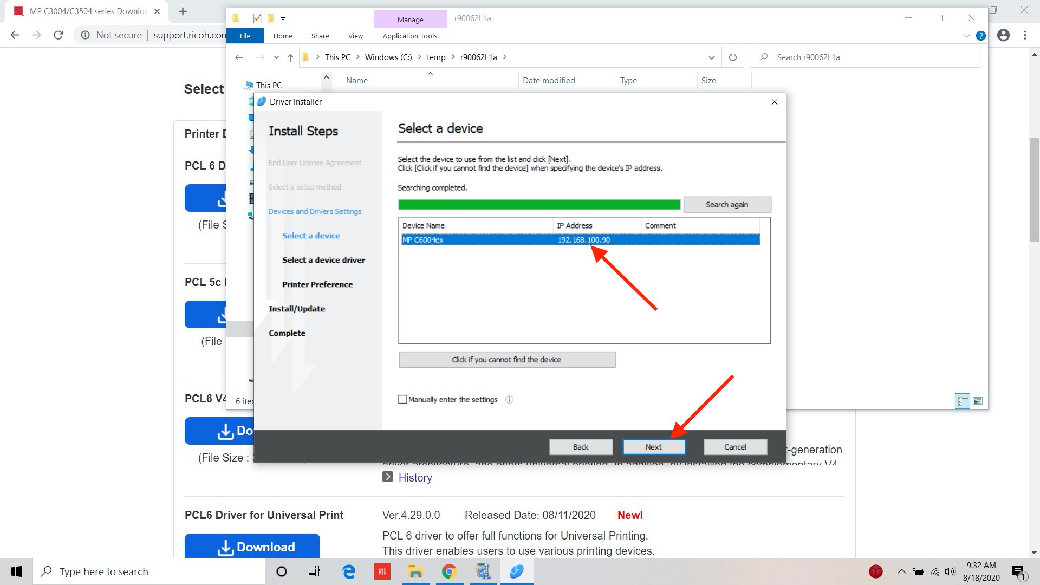This screenshot has width=1040, height=585.
Task: Go back in File Explorer
Action: (239, 57)
